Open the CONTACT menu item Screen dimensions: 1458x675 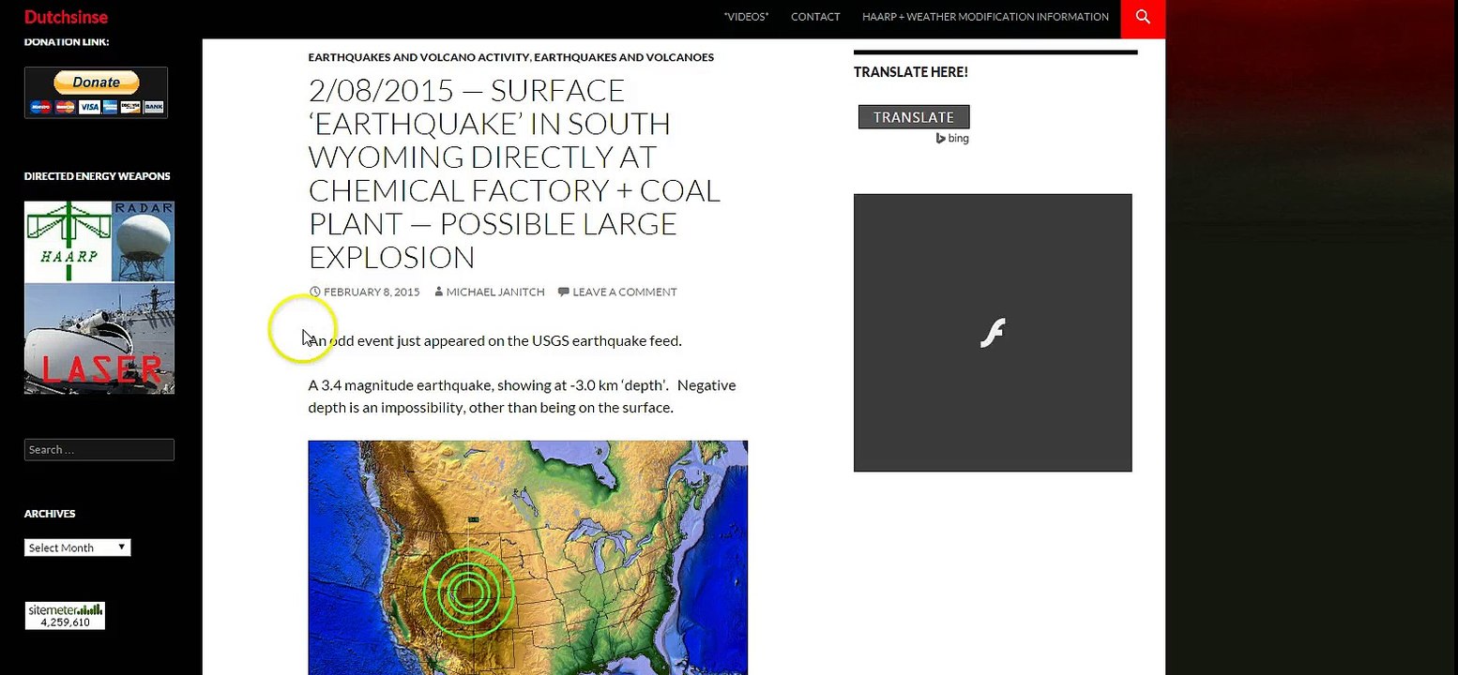tap(815, 17)
